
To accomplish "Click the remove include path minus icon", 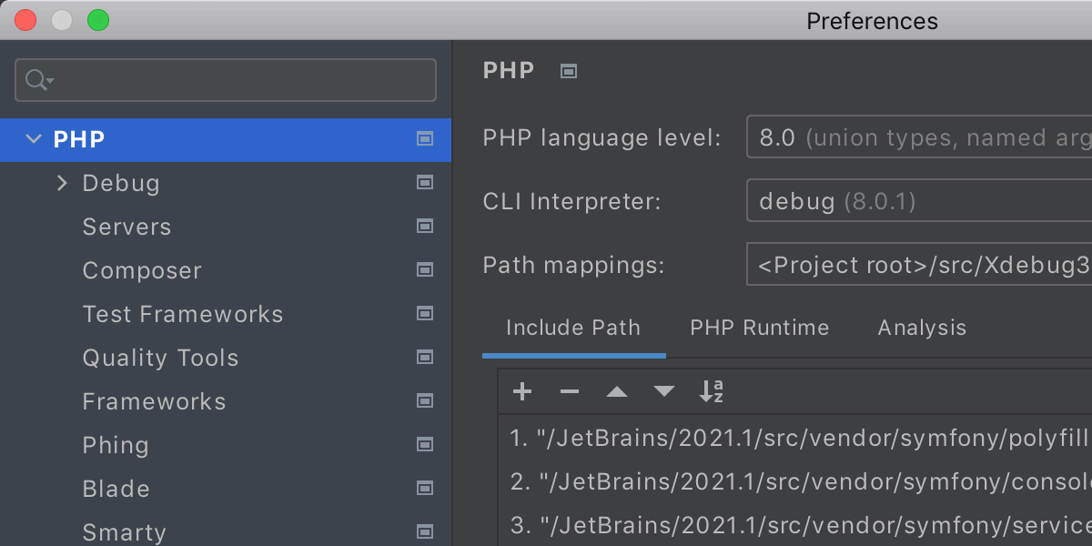I will [570, 392].
